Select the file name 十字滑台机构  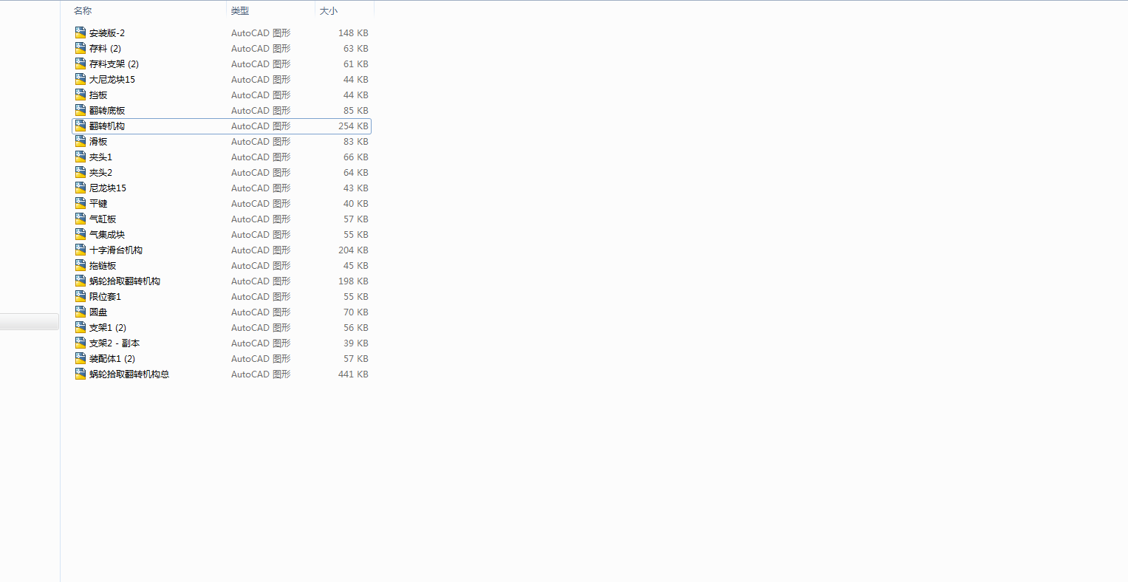[x=116, y=250]
